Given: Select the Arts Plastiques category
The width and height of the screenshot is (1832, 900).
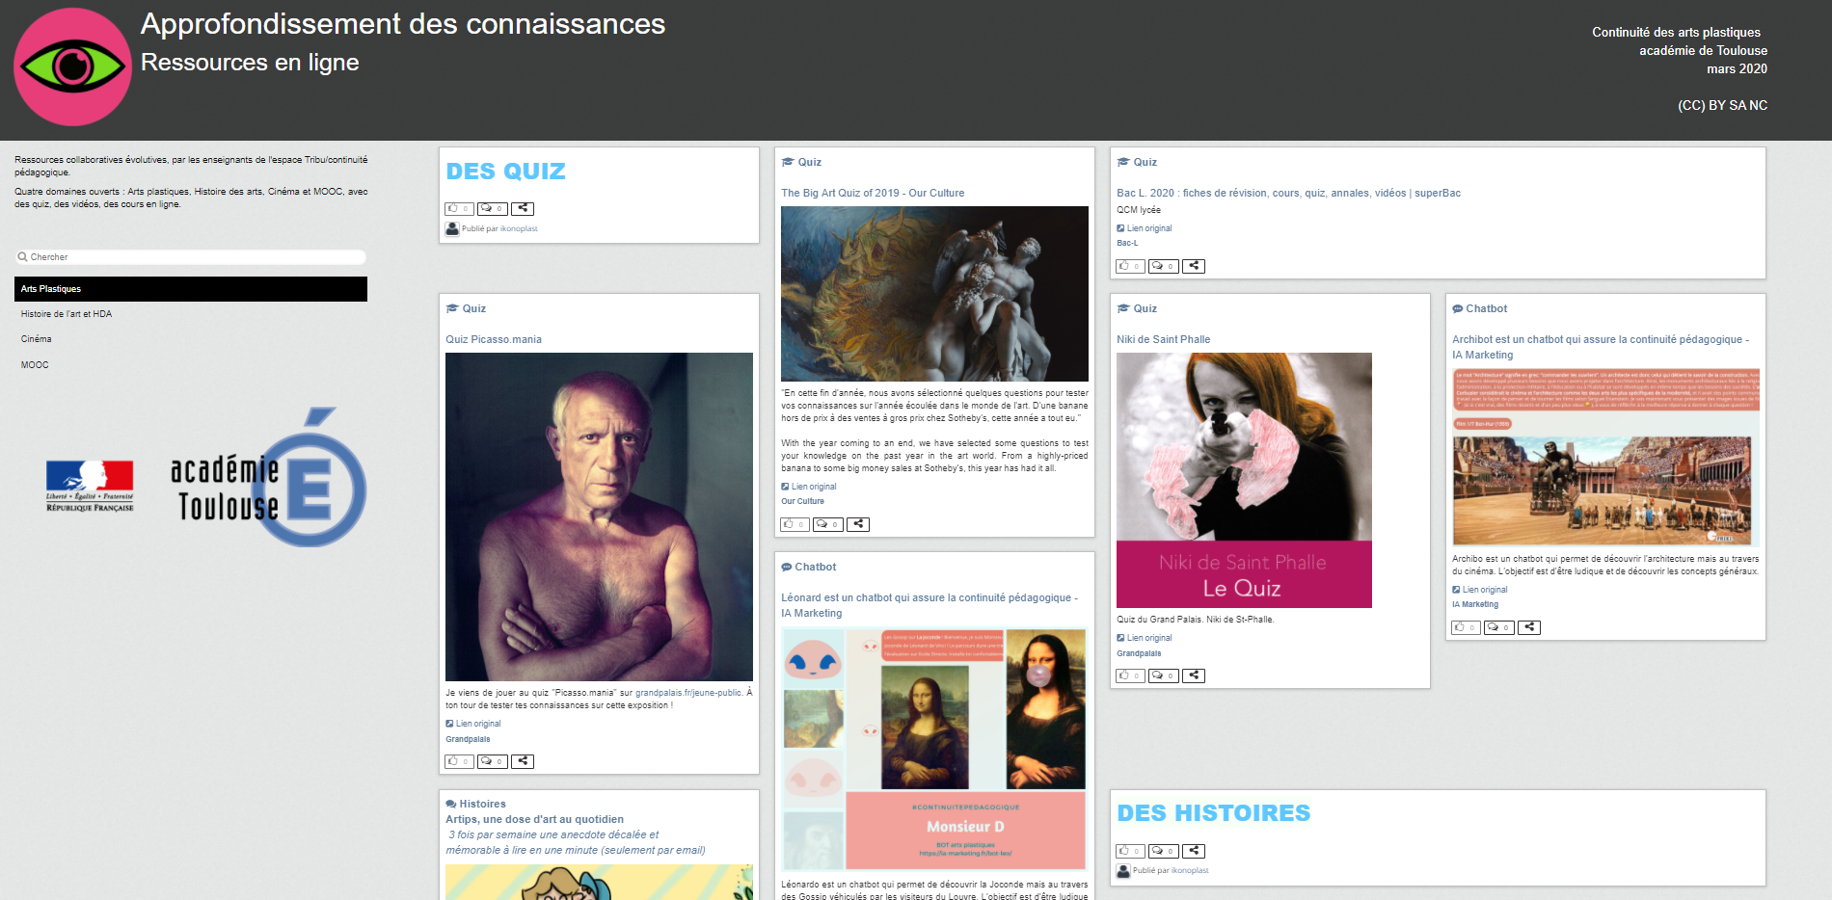Looking at the screenshot, I should pos(191,289).
